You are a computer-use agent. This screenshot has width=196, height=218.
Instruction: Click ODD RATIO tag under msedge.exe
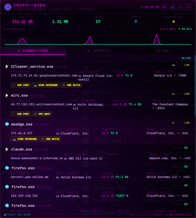50,139
